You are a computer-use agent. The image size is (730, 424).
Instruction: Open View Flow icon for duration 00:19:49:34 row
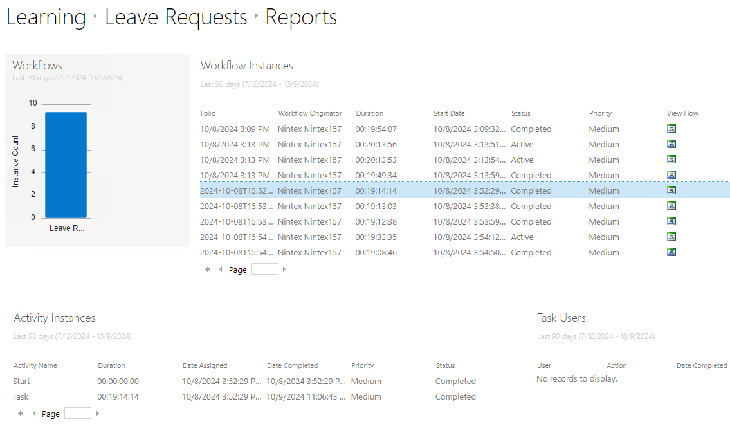[671, 175]
